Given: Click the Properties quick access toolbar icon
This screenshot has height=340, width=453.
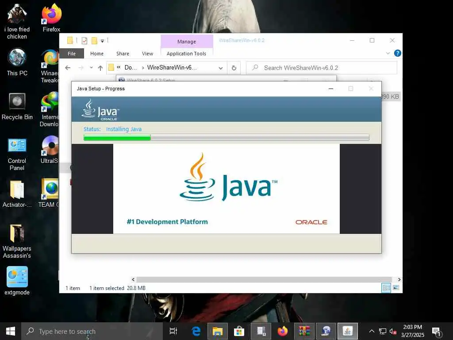Looking at the screenshot, I should [84, 41].
